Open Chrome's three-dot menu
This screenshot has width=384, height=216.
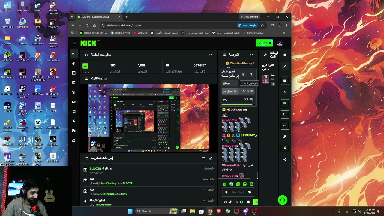click(x=287, y=25)
